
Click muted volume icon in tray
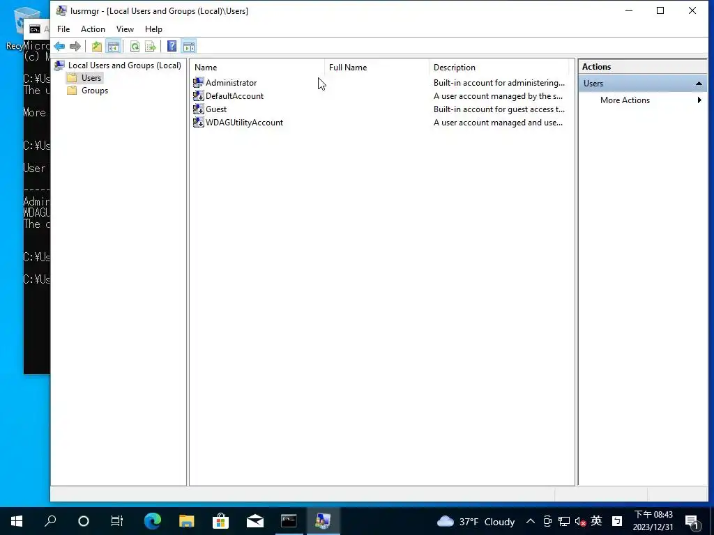[580, 521]
